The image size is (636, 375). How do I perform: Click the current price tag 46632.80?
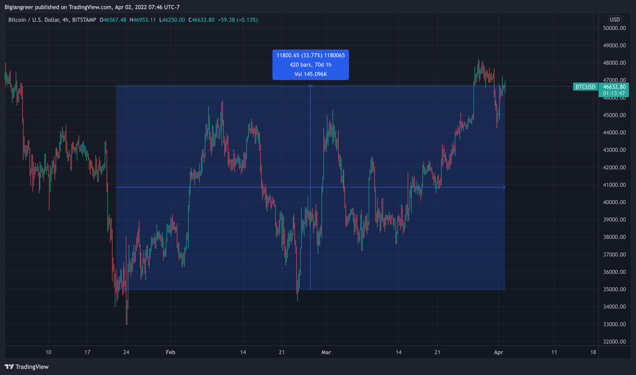click(614, 87)
